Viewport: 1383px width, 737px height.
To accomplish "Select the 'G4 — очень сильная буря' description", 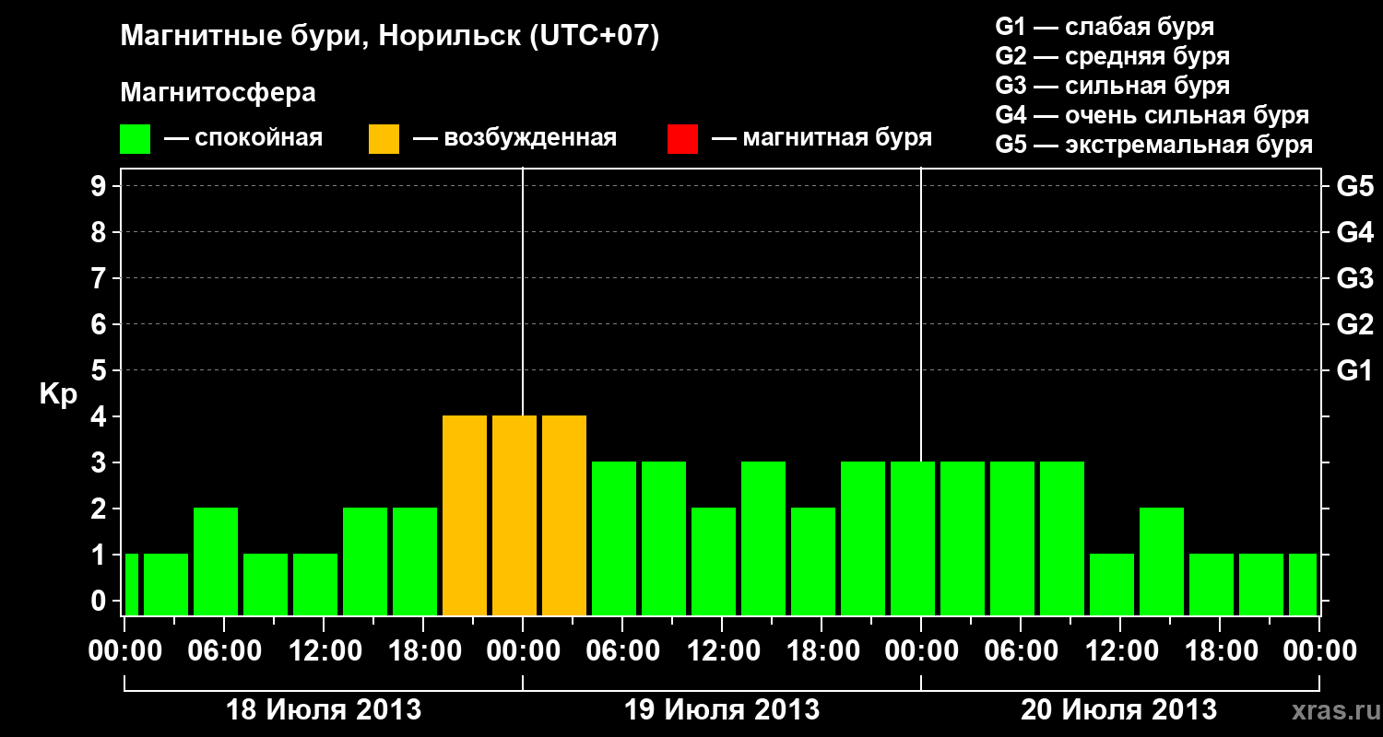I will [x=1152, y=115].
